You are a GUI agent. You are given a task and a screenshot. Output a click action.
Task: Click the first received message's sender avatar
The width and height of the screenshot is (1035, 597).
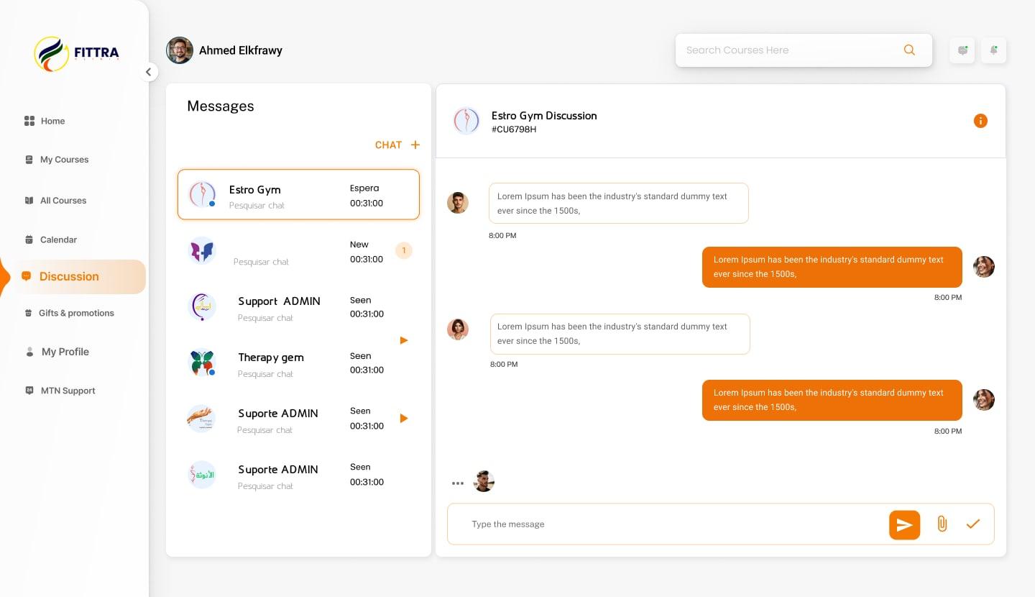click(458, 203)
